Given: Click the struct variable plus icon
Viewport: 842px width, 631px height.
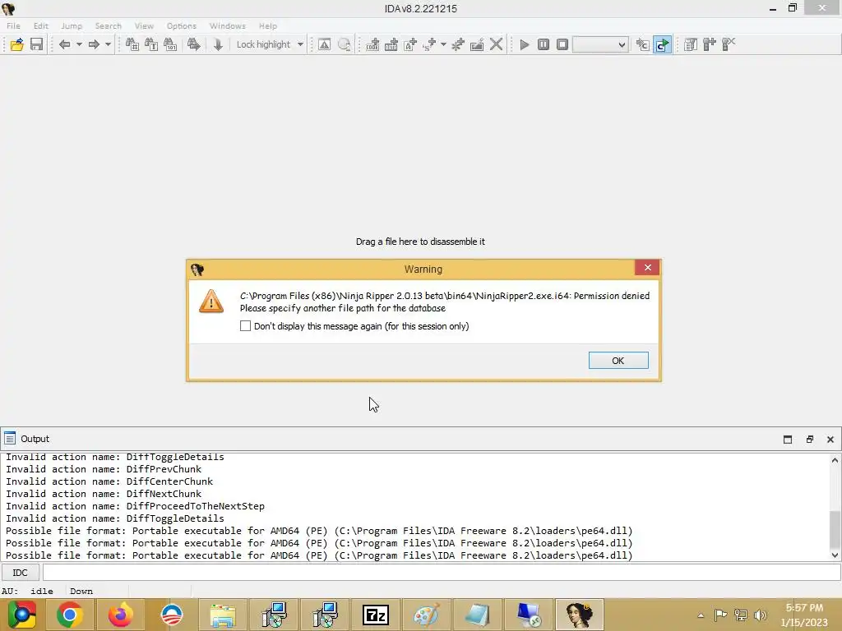Looking at the screenshot, I should point(429,44).
